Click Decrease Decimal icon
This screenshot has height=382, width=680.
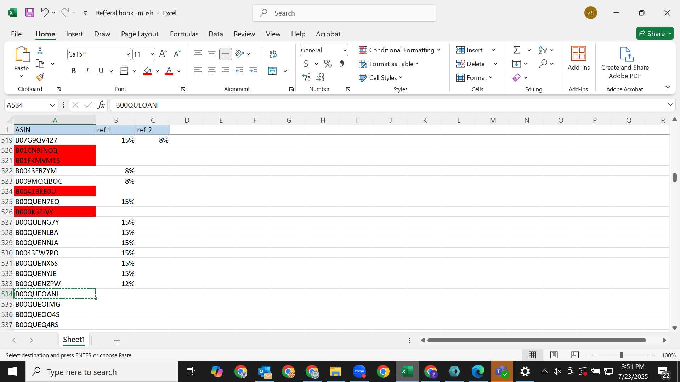click(320, 77)
